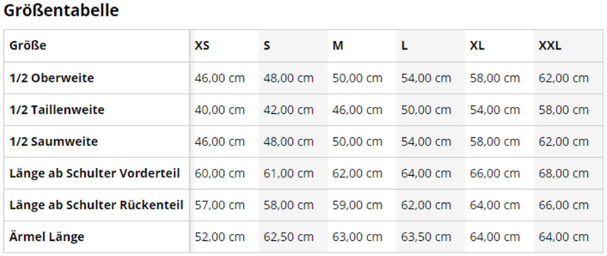Click Ärmel Länge value for size S
607x256 pixels.
tap(288, 237)
